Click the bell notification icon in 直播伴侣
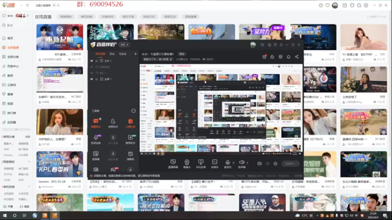Image resolution: width=392 pixels, height=220 pixels. coord(289,57)
